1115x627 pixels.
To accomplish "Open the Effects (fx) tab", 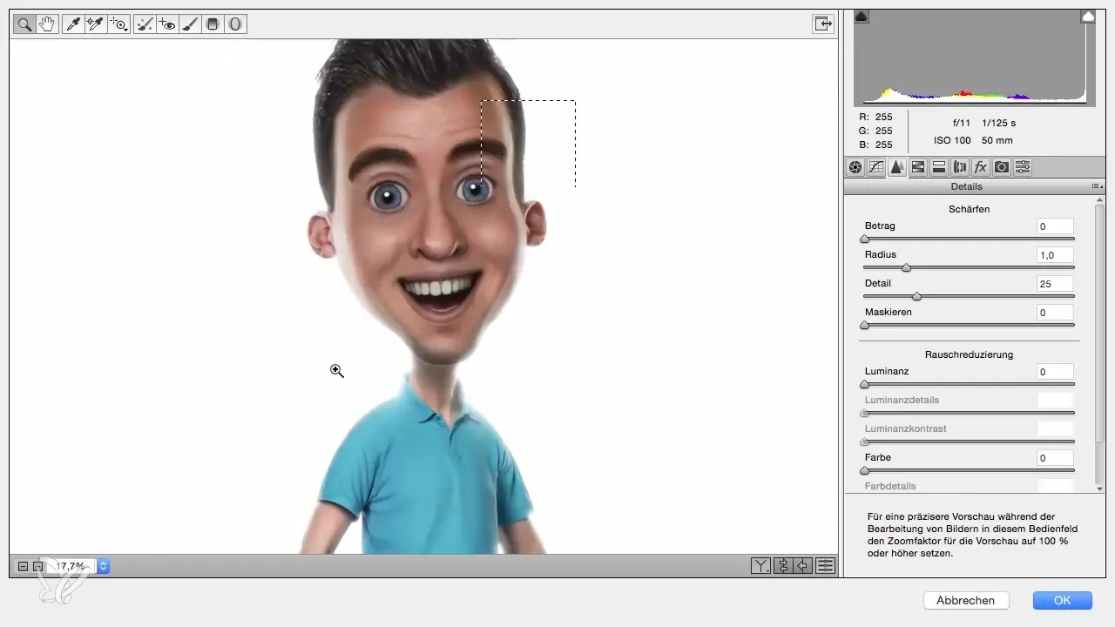I will (981, 167).
